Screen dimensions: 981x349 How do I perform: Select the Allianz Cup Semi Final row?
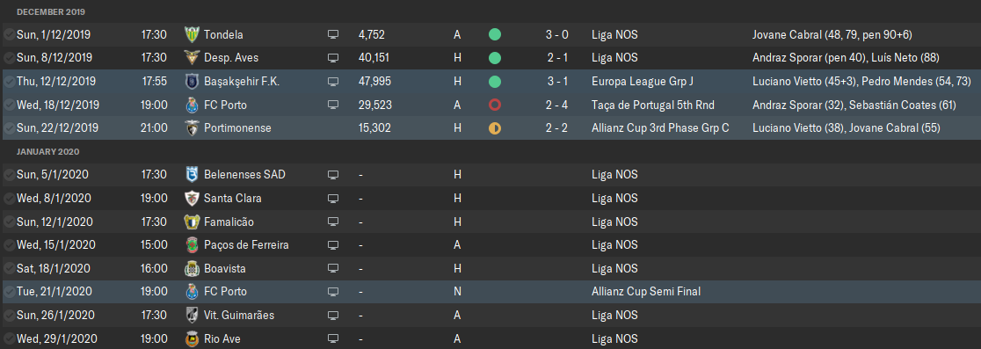tap(490, 292)
